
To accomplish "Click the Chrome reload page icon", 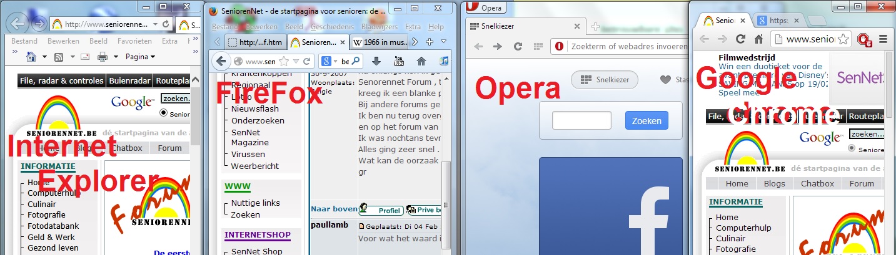I will 740,39.
